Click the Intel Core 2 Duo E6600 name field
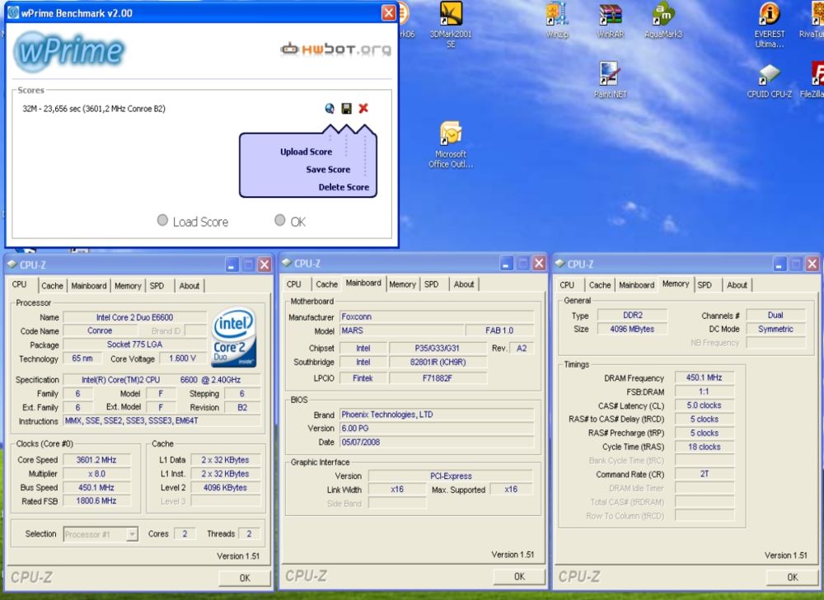The height and width of the screenshot is (600, 824). [x=134, y=317]
